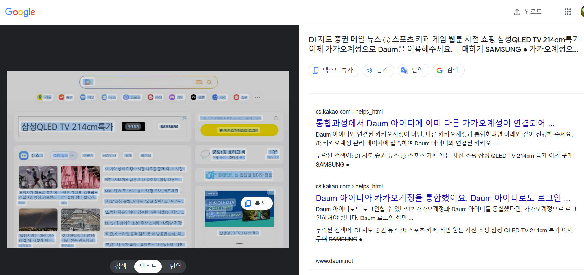Switch to the 검색 mode tab
The height and width of the screenshot is (275, 584).
121,266
